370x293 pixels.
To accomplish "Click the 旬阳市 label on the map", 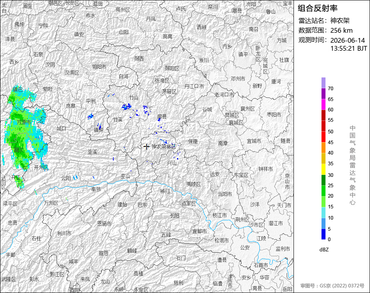I will tap(99, 67).
